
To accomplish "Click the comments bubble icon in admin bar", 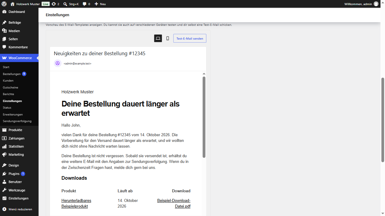I will 85,4.
